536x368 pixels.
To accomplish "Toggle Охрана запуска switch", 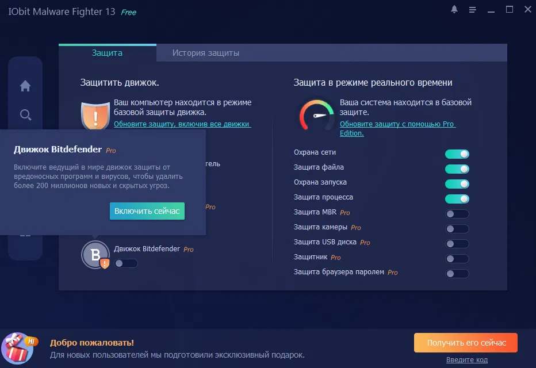I will 457,184.
